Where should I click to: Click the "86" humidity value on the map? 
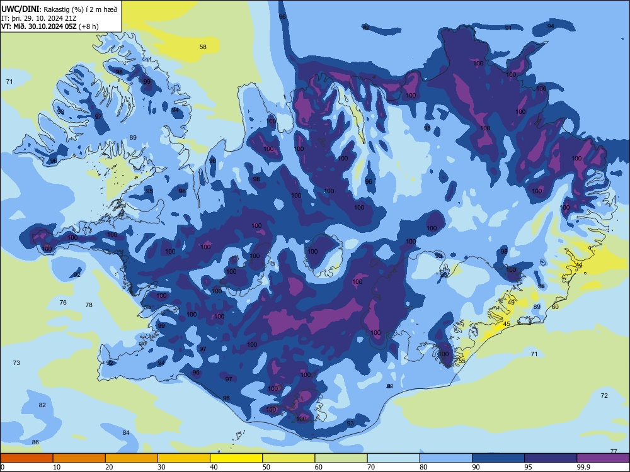35,442
